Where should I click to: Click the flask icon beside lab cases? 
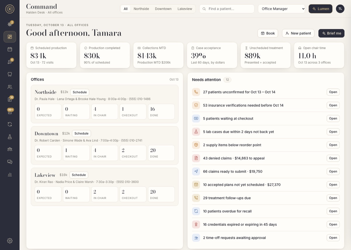196,132
